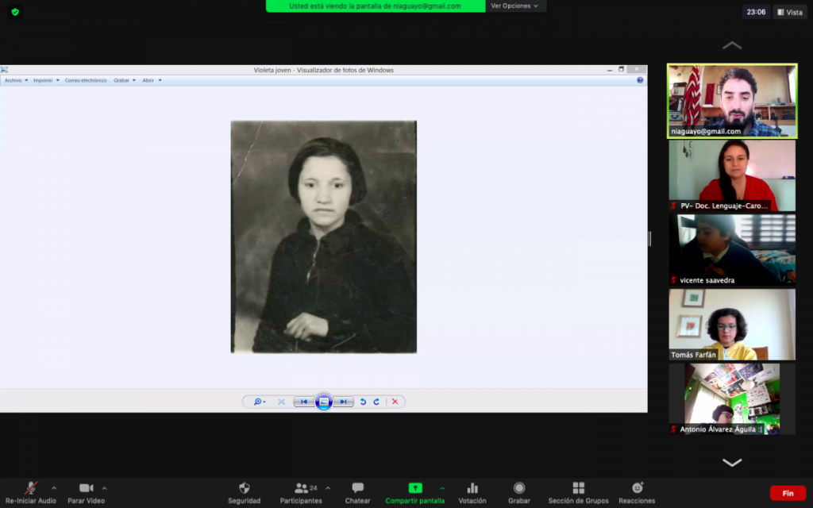This screenshot has height=508, width=813.
Task: Click the red Fin button
Action: pos(788,493)
